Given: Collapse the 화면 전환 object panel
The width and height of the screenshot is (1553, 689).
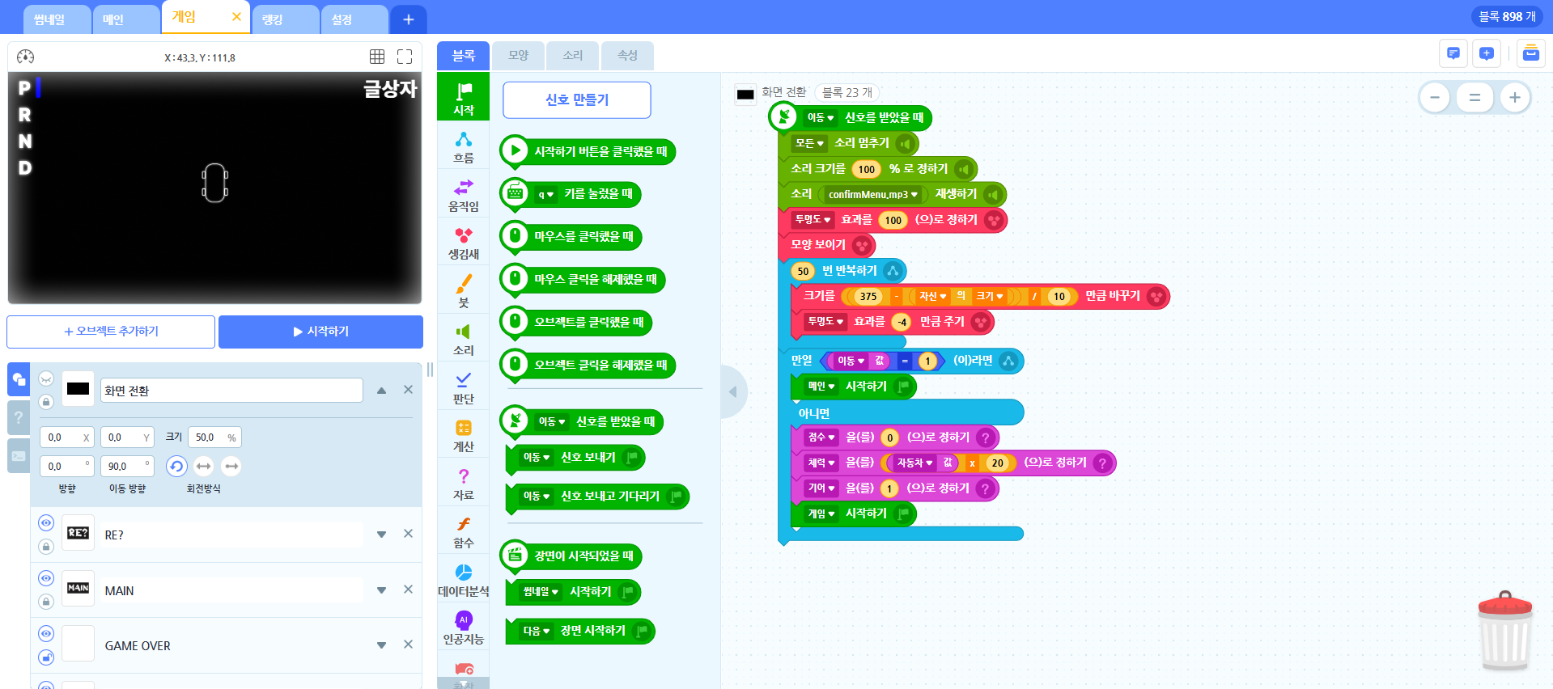Looking at the screenshot, I should (381, 391).
